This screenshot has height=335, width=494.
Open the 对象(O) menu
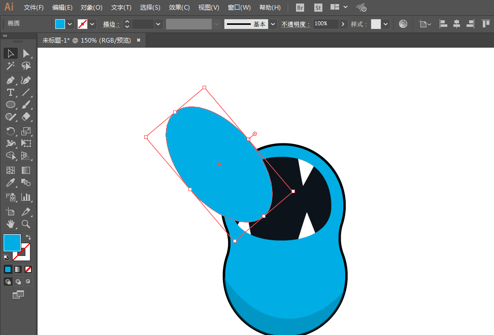(91, 8)
